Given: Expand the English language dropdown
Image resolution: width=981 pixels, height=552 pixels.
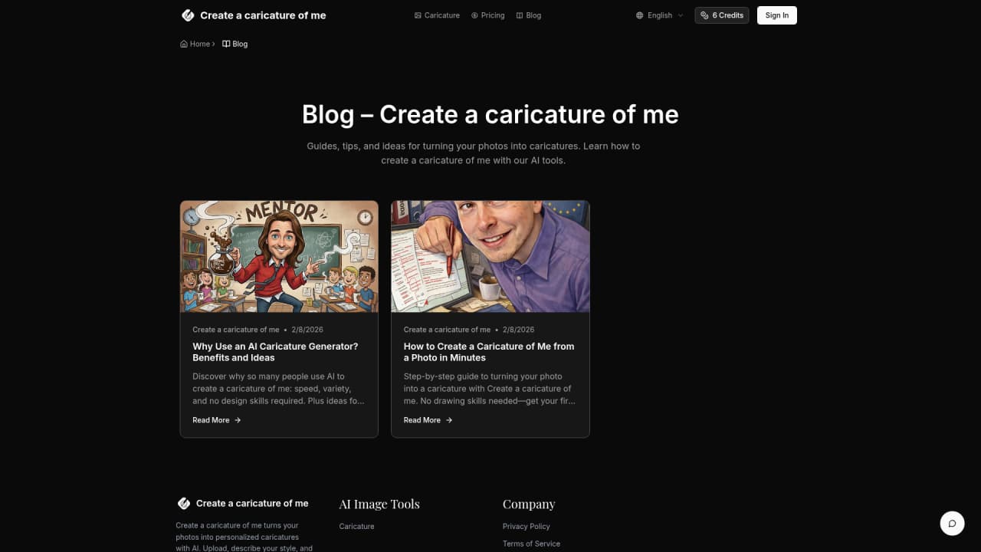Looking at the screenshot, I should (659, 15).
